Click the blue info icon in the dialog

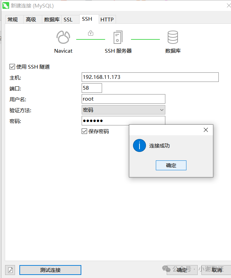pyautogui.click(x=139, y=145)
